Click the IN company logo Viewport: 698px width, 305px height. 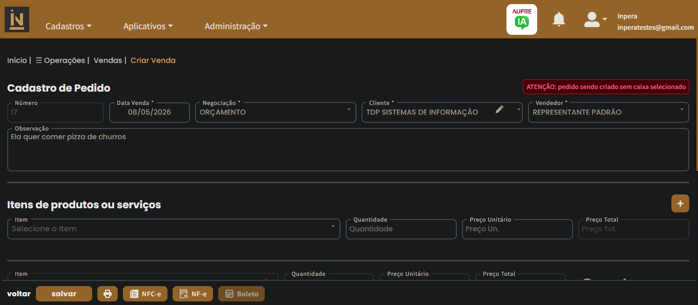pos(17,19)
